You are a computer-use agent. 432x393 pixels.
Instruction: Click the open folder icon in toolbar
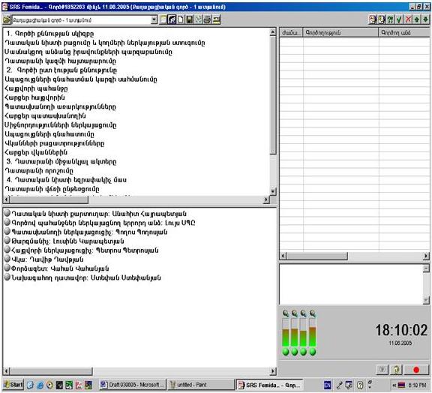[7, 19]
